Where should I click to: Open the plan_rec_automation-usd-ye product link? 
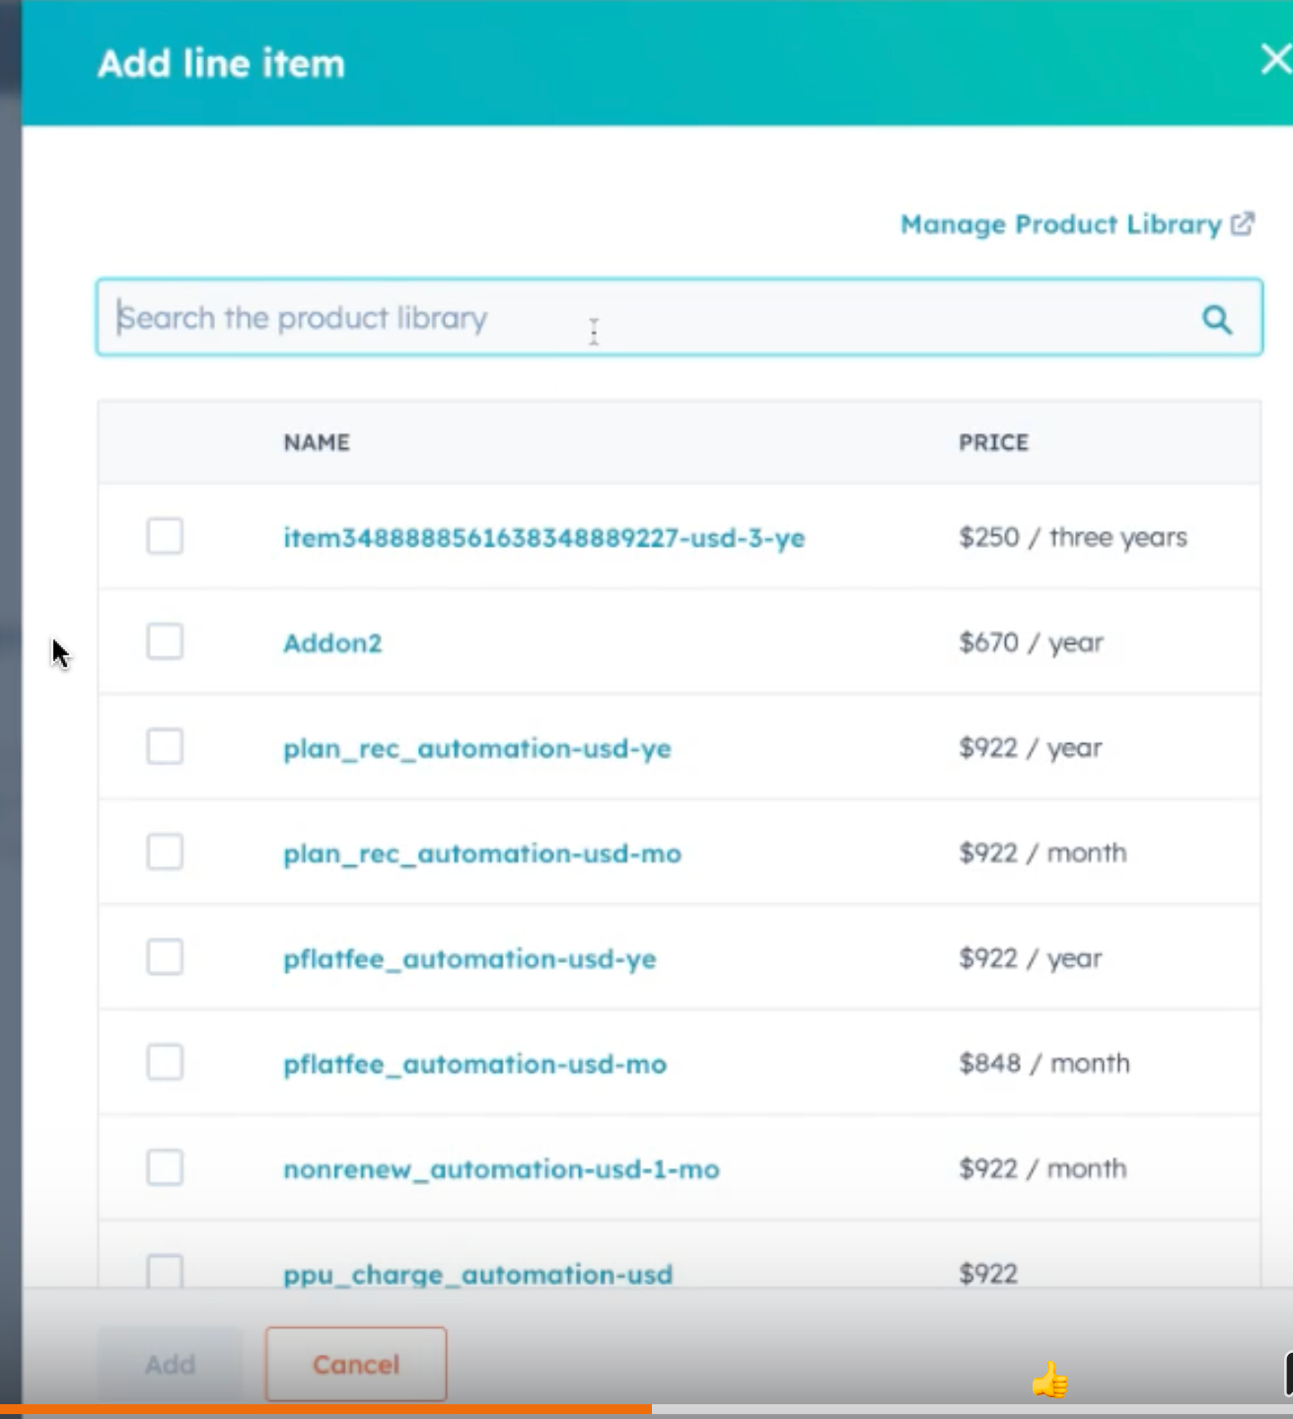point(476,749)
